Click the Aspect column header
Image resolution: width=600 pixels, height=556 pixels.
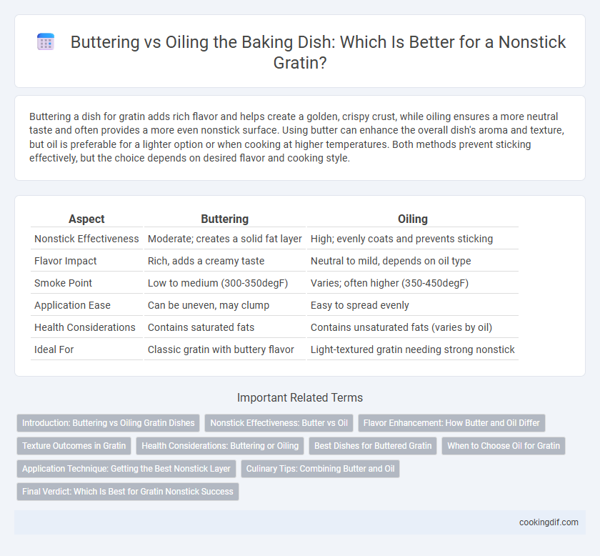[x=86, y=219]
